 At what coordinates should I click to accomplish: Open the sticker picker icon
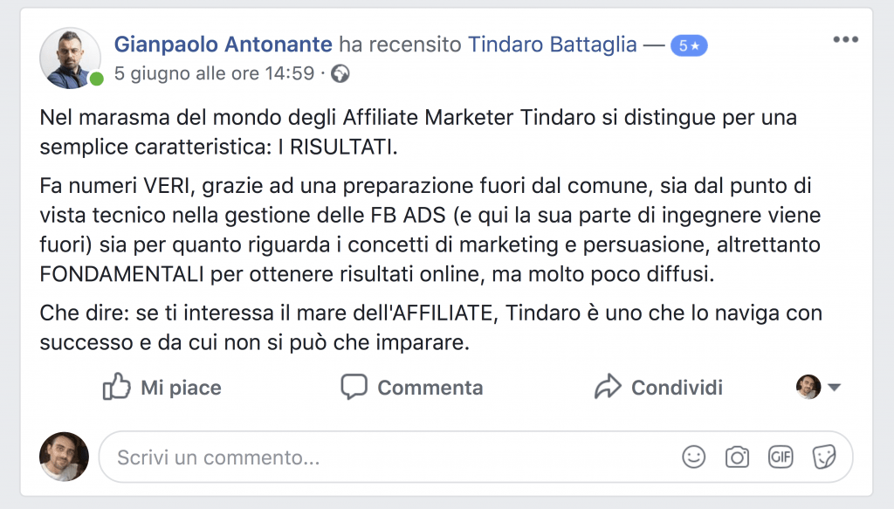[824, 457]
